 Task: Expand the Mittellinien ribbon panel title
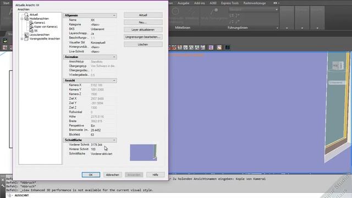pos(183,28)
